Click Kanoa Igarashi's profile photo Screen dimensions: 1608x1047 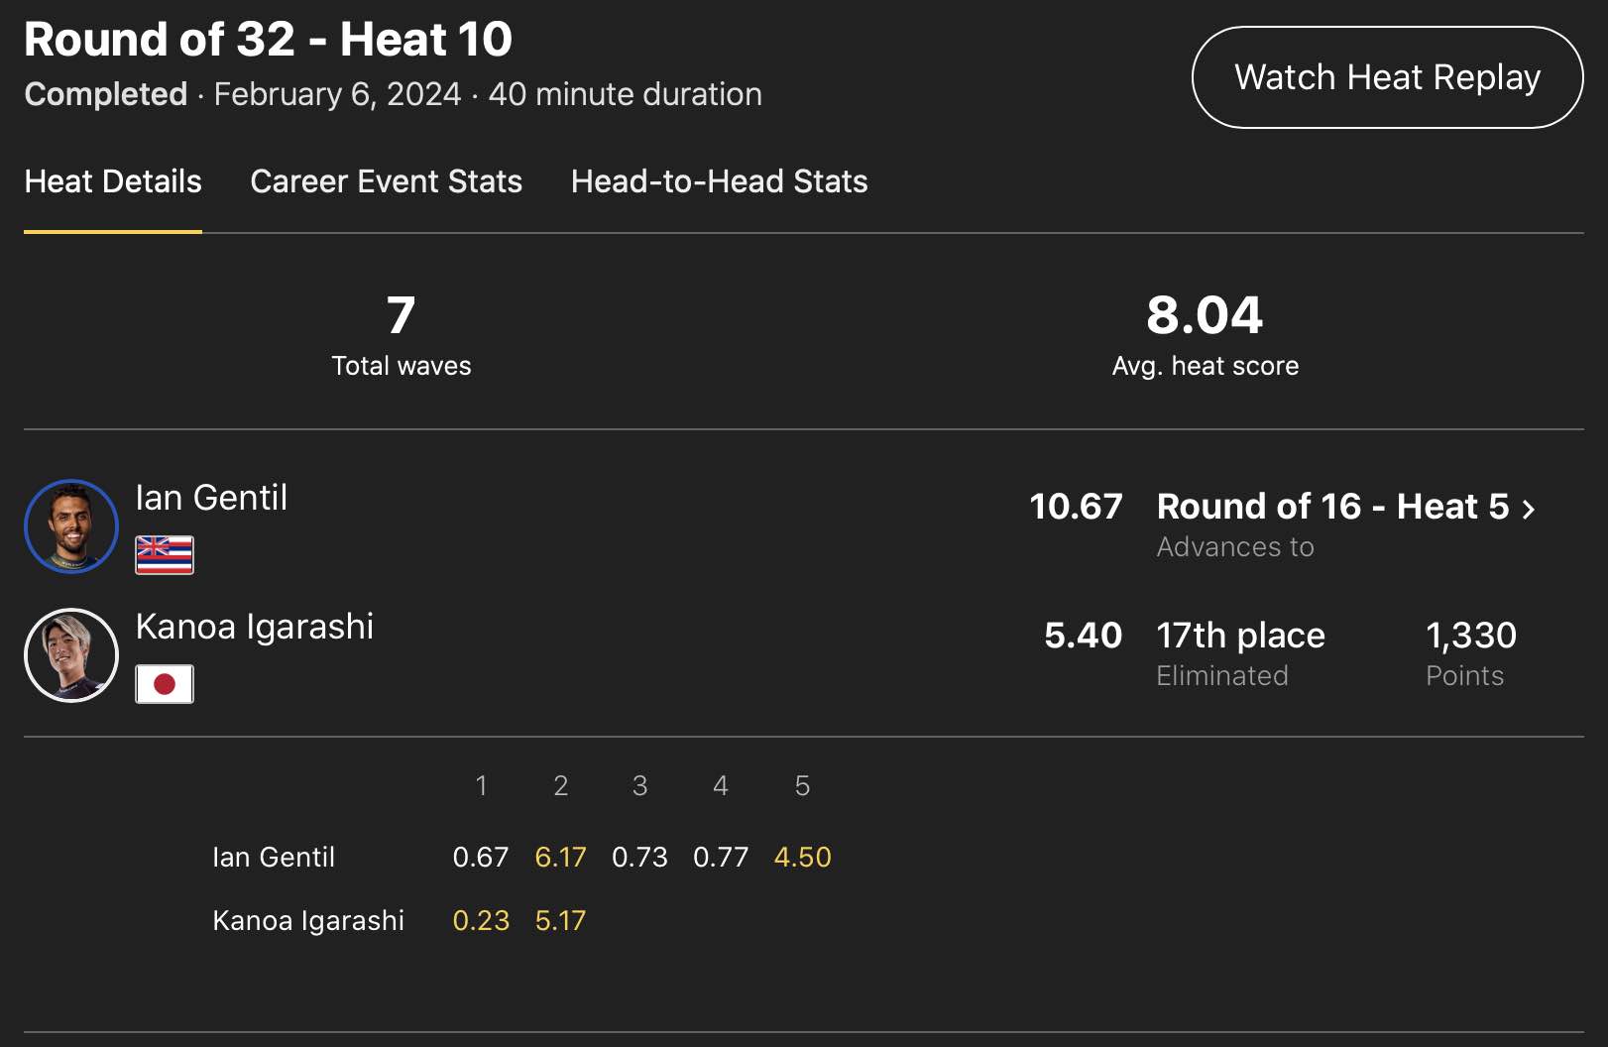point(71,655)
